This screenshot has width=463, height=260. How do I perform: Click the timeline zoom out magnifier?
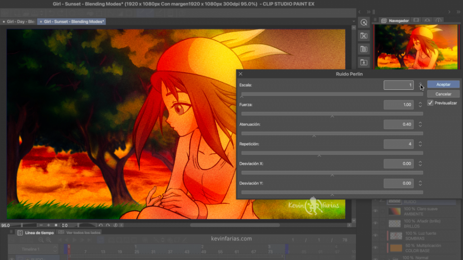click(41, 240)
